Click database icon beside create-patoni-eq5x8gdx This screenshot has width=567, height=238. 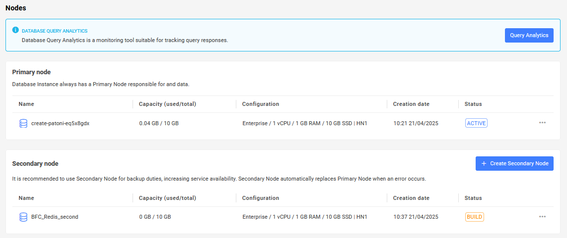click(x=23, y=123)
